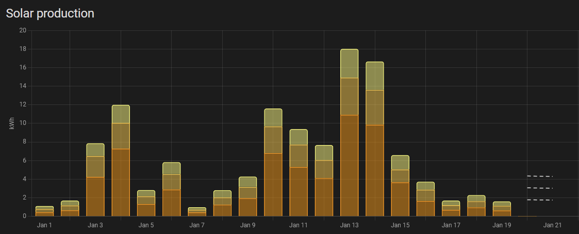Viewport: 579px width, 234px height.
Task: Click the "Jan 15" x-axis label
Action: point(400,225)
